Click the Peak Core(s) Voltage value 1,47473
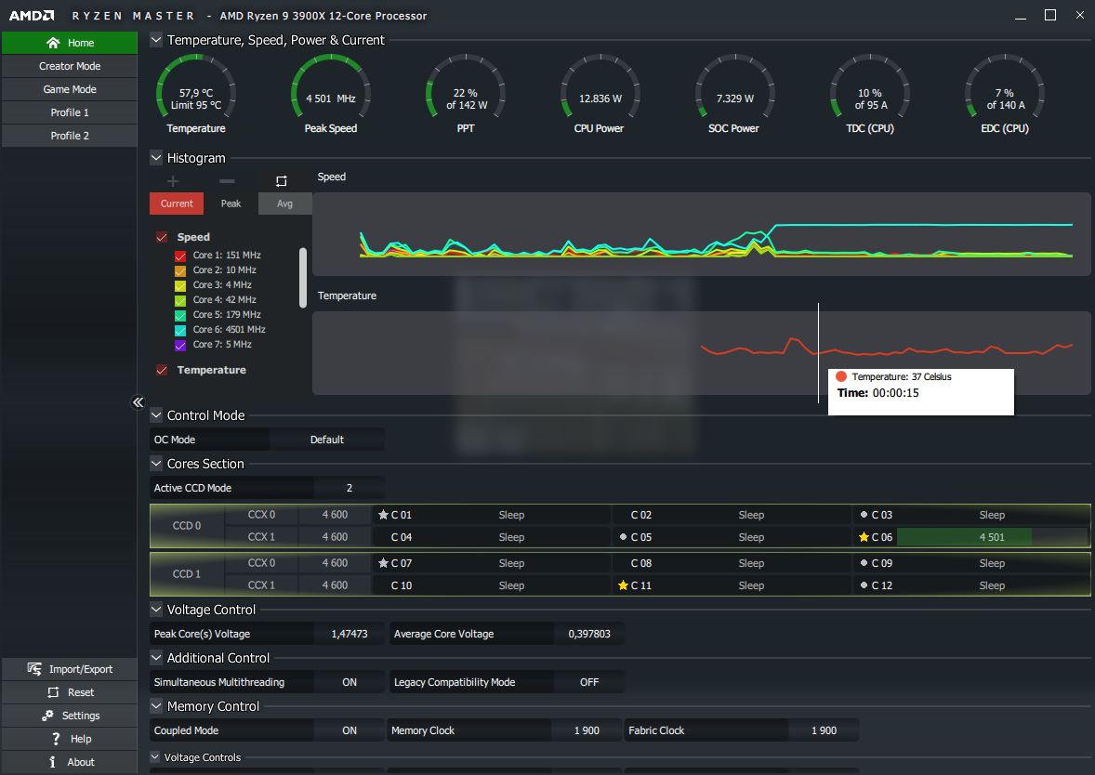The height and width of the screenshot is (775, 1095). (x=350, y=634)
